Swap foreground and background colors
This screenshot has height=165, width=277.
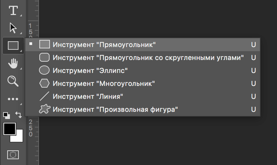19,115
